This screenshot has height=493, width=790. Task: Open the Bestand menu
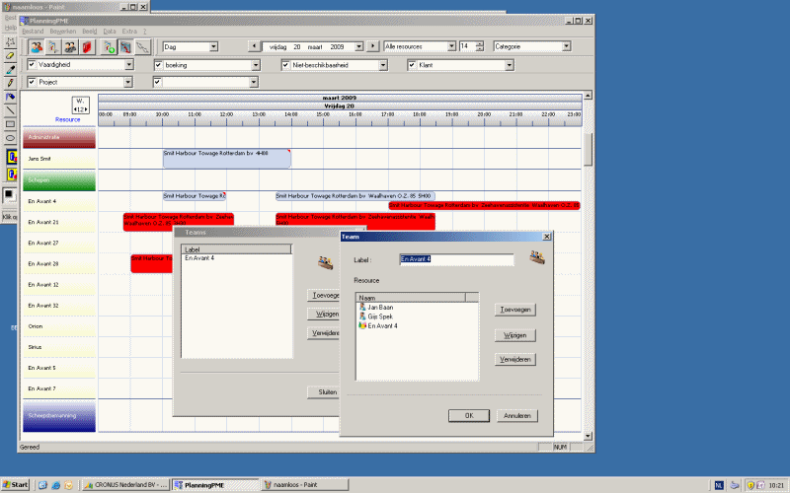(34, 32)
